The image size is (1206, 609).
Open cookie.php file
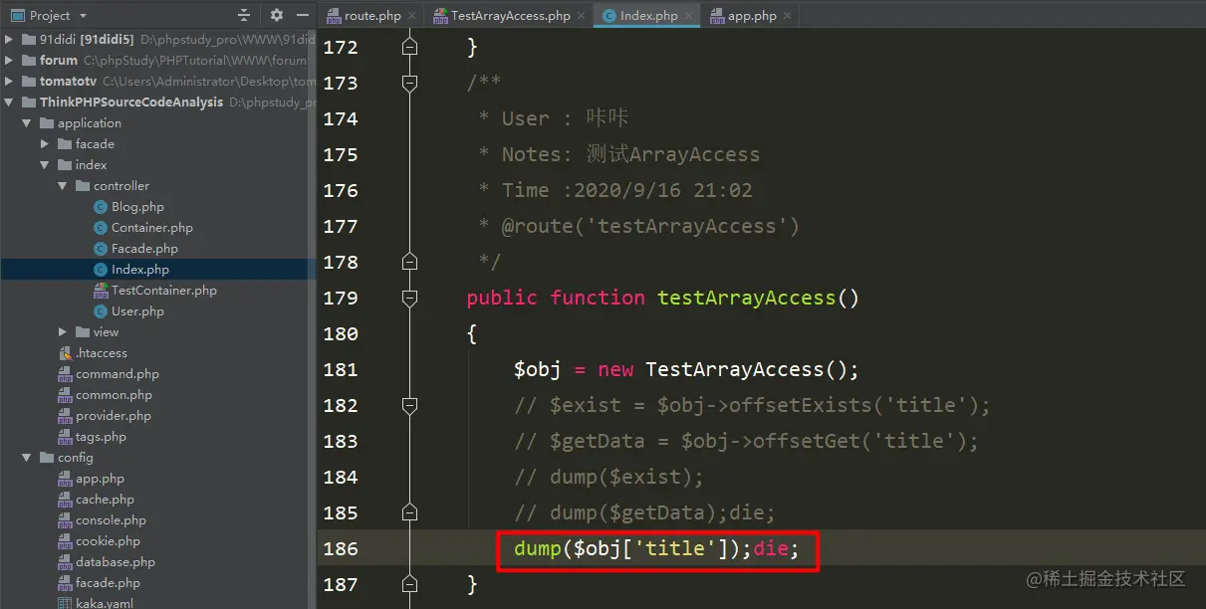(x=108, y=541)
